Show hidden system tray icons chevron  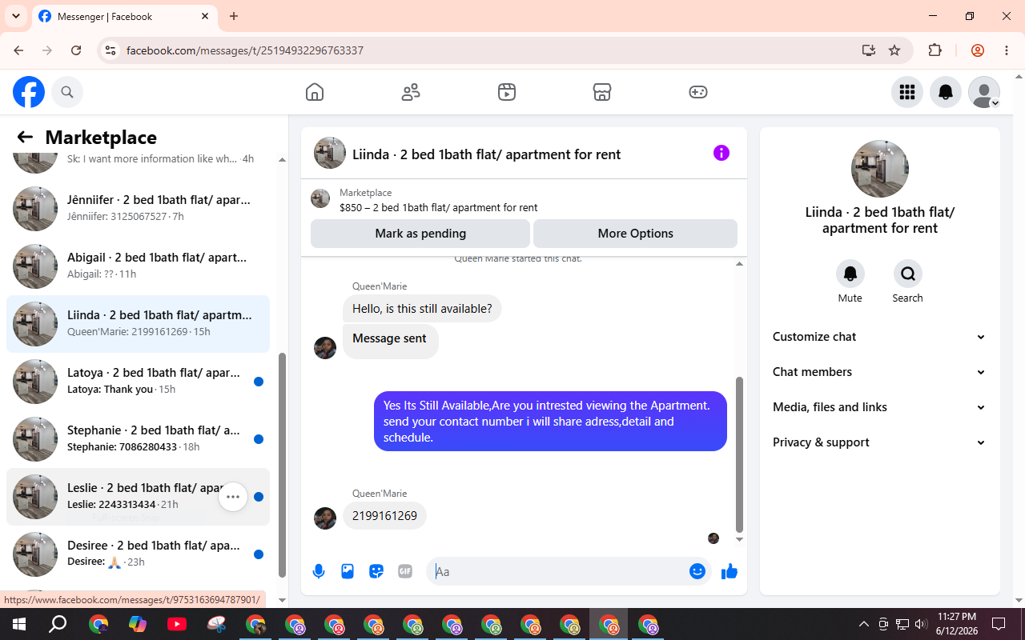click(863, 624)
